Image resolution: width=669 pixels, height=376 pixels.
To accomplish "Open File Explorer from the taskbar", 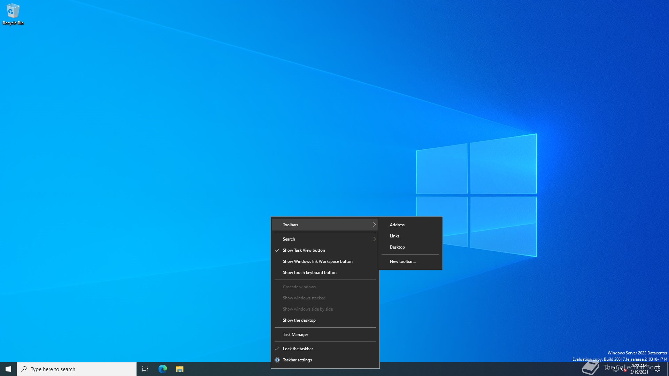I will click(x=179, y=369).
